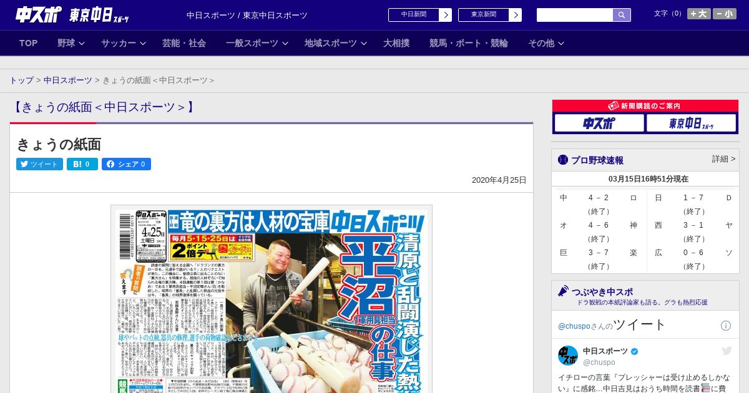Click the Twitter bird icon on tweet

[727, 351]
